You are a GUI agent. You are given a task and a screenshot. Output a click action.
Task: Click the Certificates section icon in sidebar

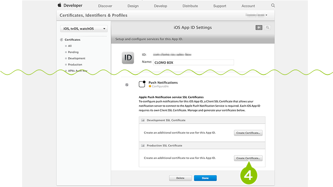[61, 40]
